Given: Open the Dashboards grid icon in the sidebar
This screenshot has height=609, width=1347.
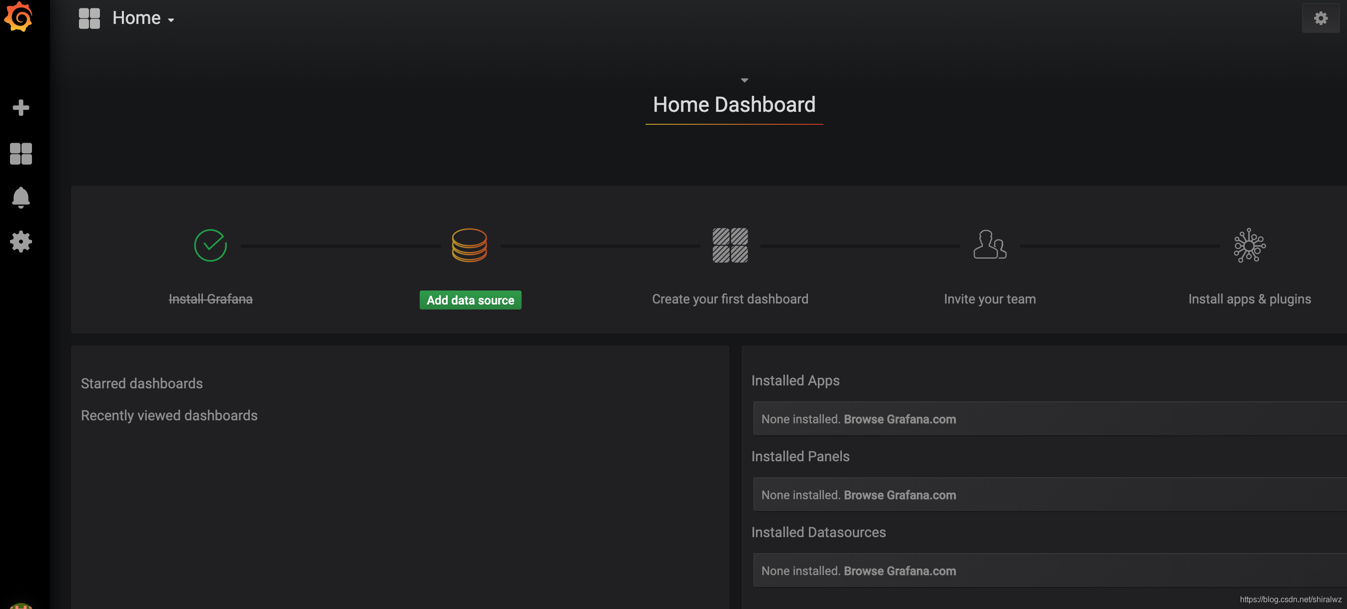Looking at the screenshot, I should coord(21,154).
